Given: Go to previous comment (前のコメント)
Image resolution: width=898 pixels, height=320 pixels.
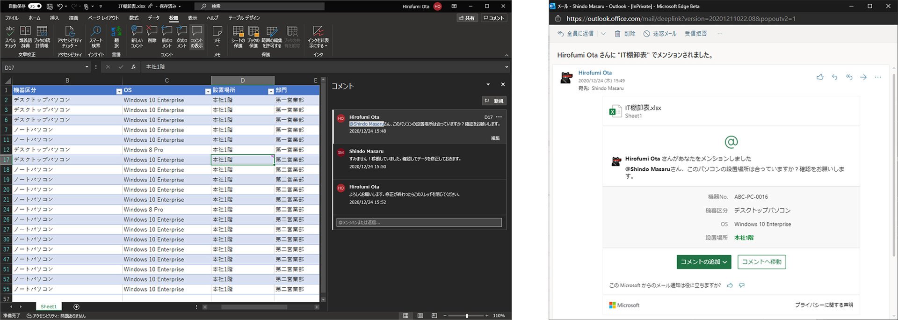Looking at the screenshot, I should click(x=167, y=37).
